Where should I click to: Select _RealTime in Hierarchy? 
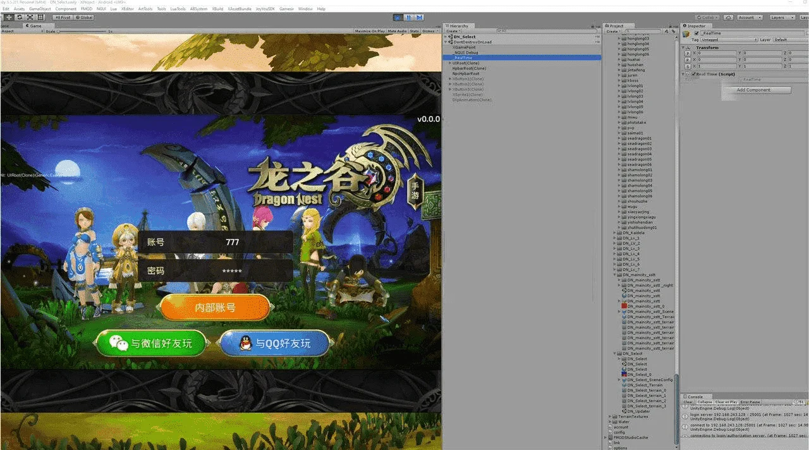tap(522, 58)
